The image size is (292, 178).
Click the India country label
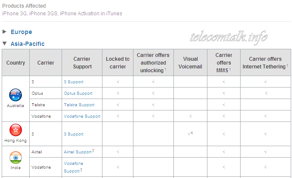[x=16, y=167]
